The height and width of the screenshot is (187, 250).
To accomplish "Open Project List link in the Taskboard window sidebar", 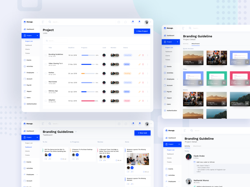I will coord(29,143).
